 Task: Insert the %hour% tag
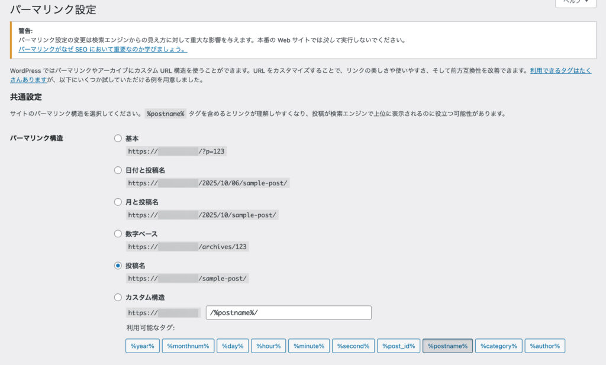coord(268,346)
